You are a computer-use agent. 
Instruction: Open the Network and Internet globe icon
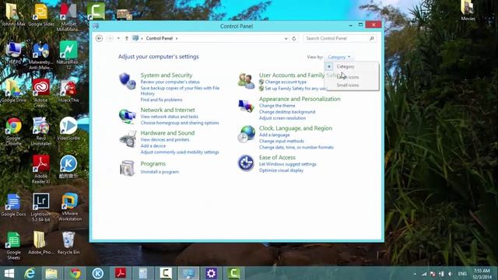[x=128, y=116]
